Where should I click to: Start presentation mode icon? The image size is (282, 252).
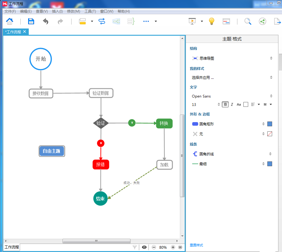pos(192,21)
